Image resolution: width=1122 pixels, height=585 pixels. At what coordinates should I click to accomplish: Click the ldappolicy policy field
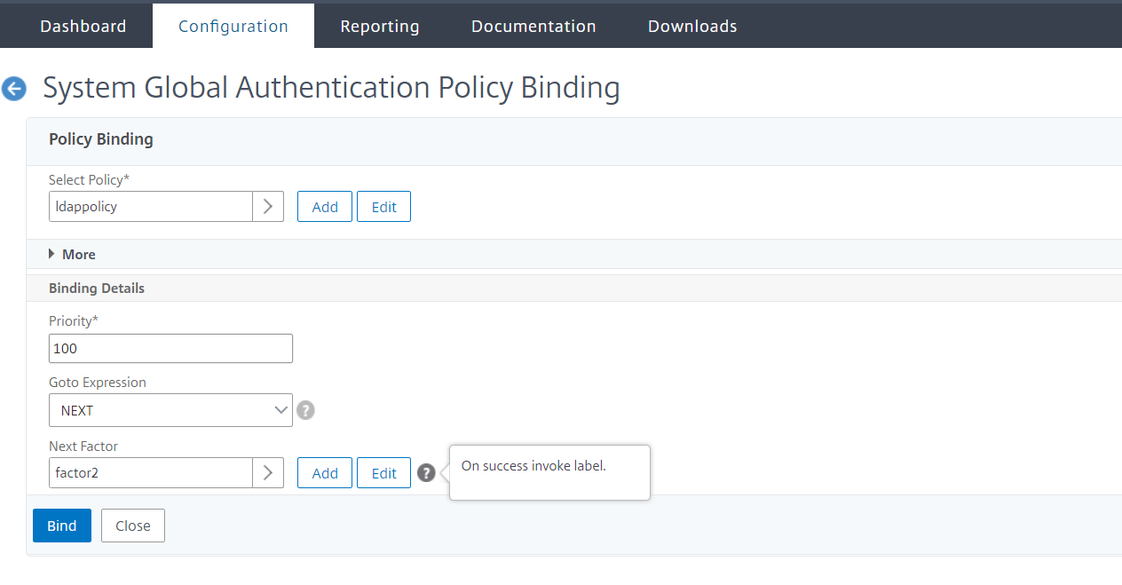pos(151,207)
